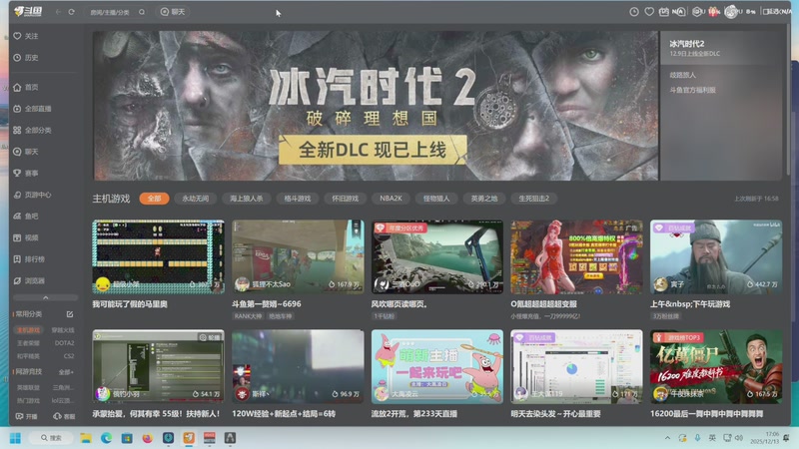
Task: Click the search magnifier icon
Action: (x=142, y=12)
